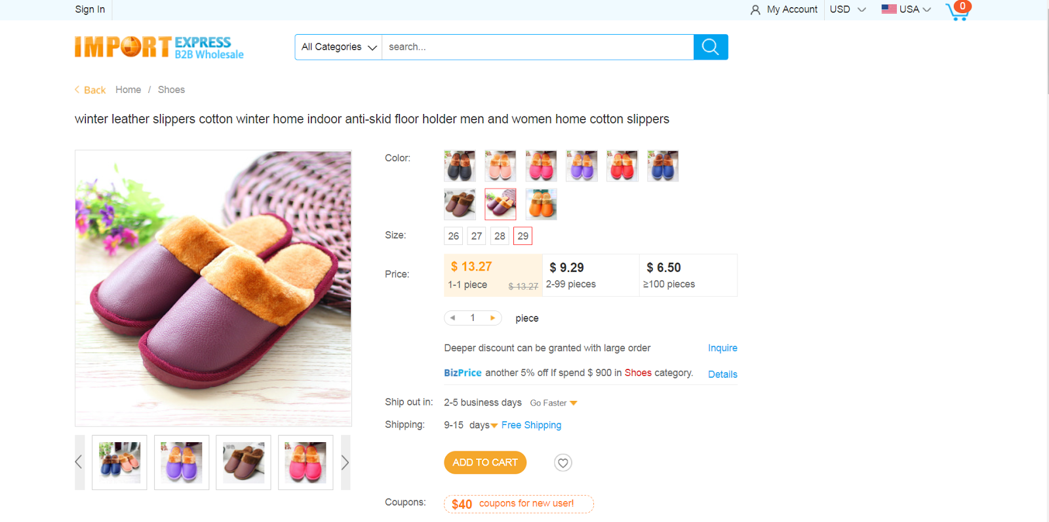The height and width of the screenshot is (522, 1049).
Task: Click the ADD TO CART button
Action: 485,462
